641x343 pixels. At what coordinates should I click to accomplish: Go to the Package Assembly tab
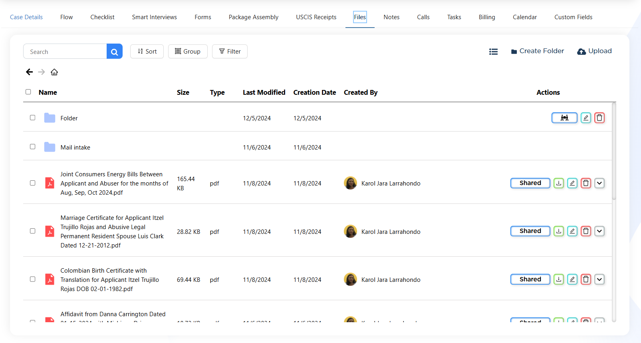(254, 17)
